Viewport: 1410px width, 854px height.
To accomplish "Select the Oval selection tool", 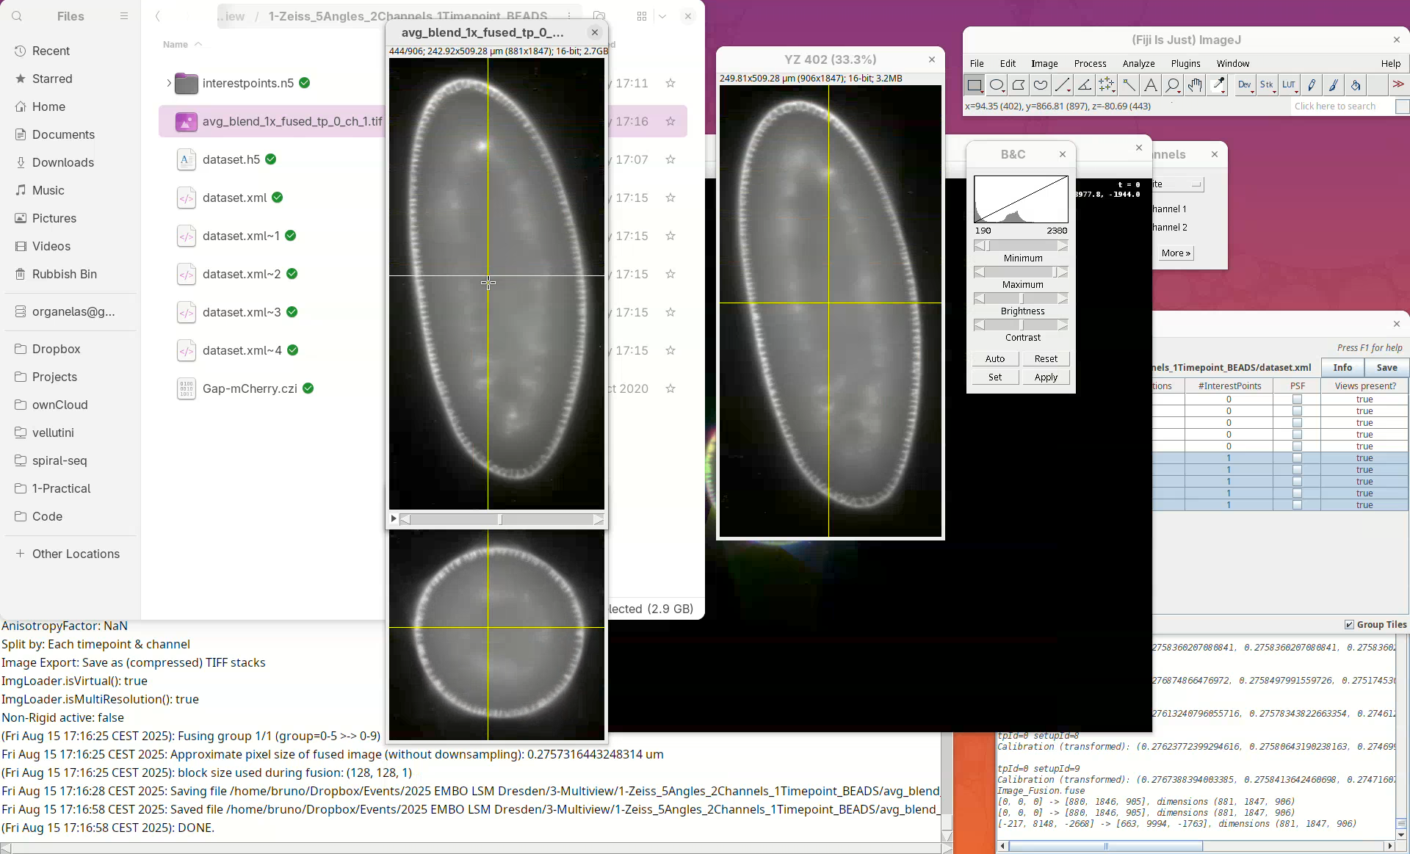I will point(997,86).
